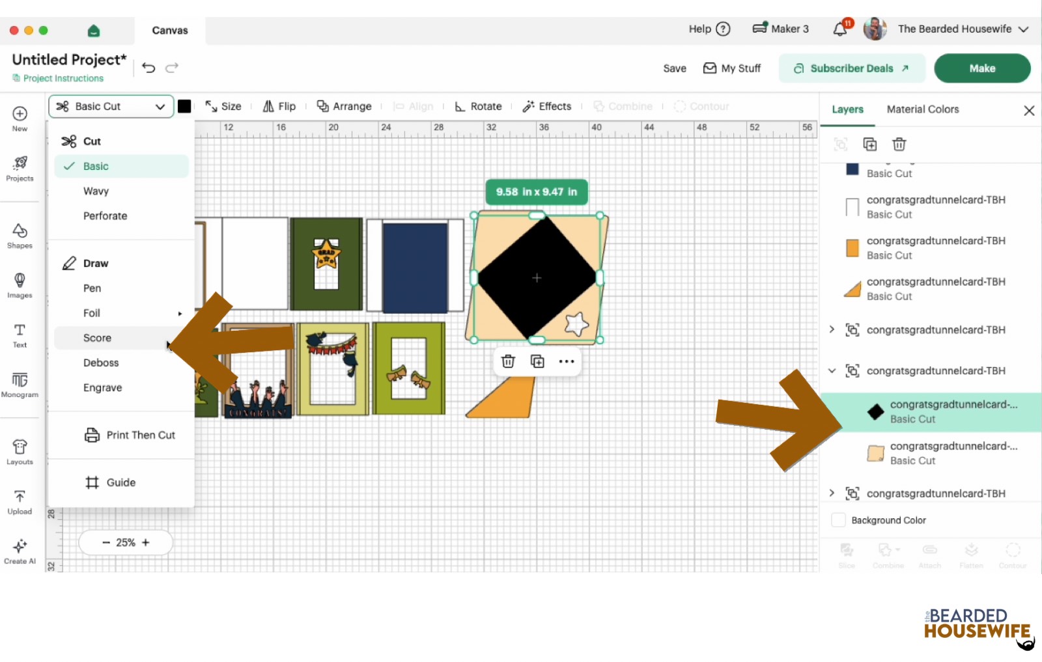The height and width of the screenshot is (662, 1042).
Task: Switch to the Material Colors tab
Action: coord(923,109)
